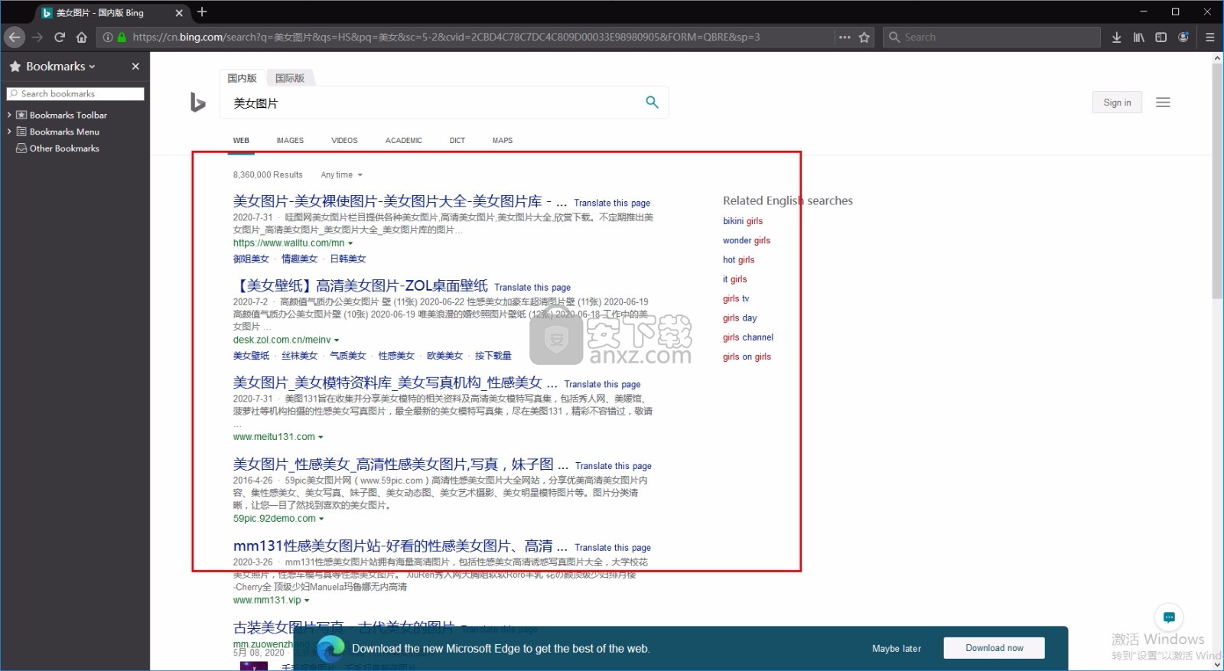Click Maybe later on the Edge banner
This screenshot has height=671, width=1224.
click(x=897, y=649)
